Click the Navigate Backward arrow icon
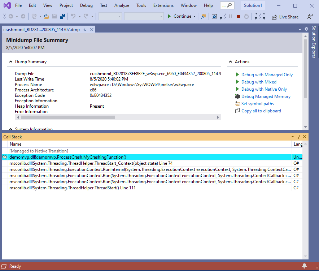Image resolution: width=319 pixels, height=271 pixels. (x=10, y=16)
